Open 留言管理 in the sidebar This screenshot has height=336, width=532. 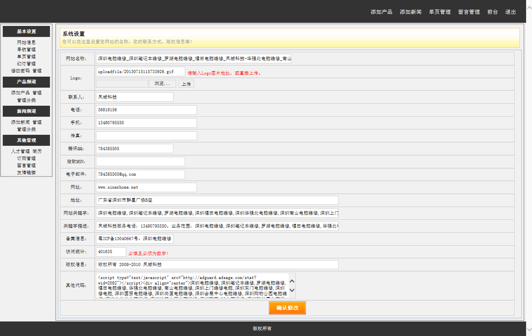[26, 165]
